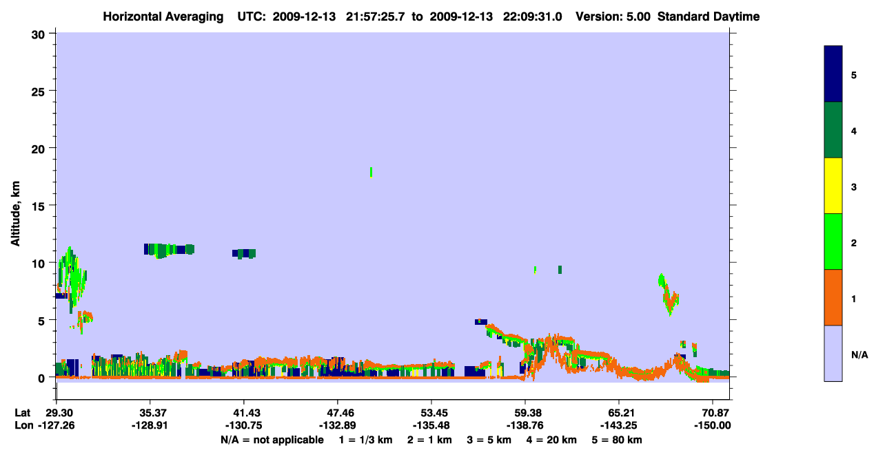Screen dimensions: 896x459
Task: Click the yellow colorbar segment labeled 3
Action: click(833, 186)
